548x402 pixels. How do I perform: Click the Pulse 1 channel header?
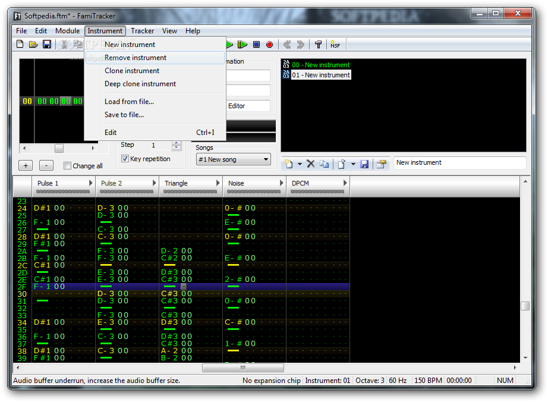63,186
